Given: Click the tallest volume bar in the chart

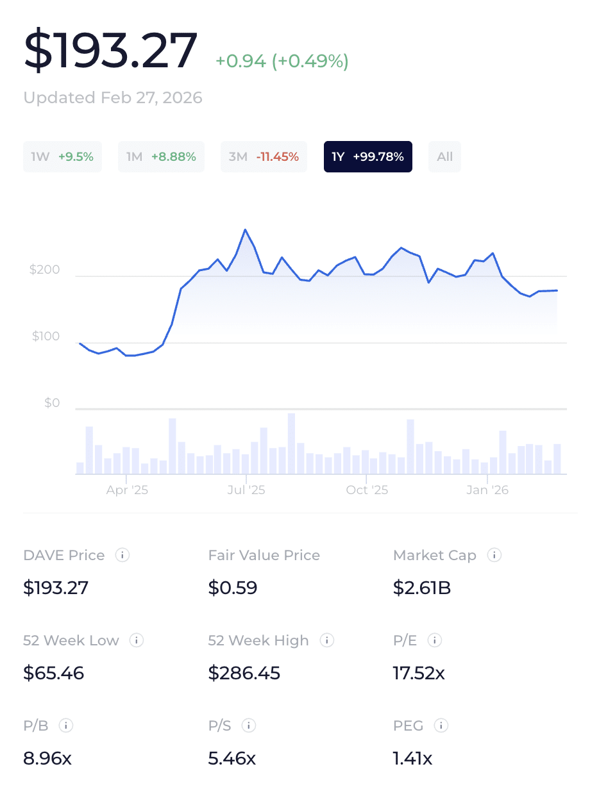Looking at the screenshot, I should pyautogui.click(x=291, y=443).
